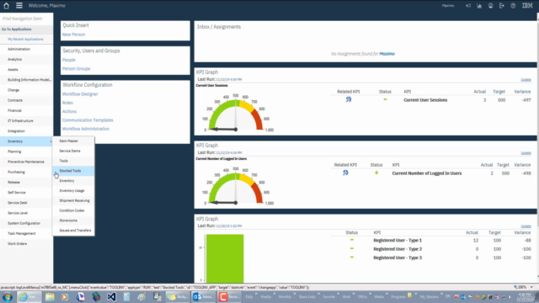Open the user profile icon in header

pos(490,6)
